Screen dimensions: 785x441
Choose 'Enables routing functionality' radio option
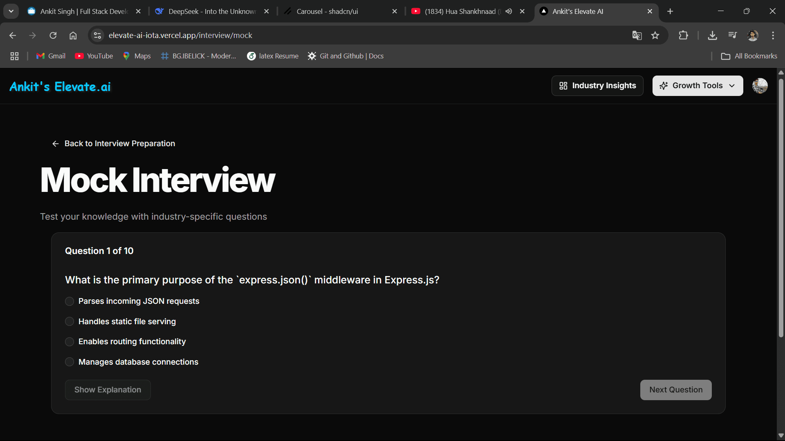(70, 342)
